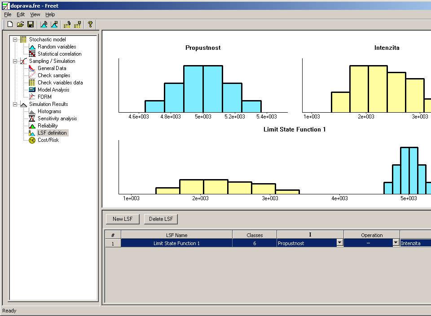Click the Statistical correlation matrix icon
The width and height of the screenshot is (431, 316).
(x=32, y=54)
